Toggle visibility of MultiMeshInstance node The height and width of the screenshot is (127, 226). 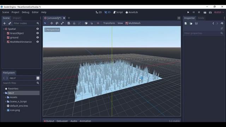point(38,42)
